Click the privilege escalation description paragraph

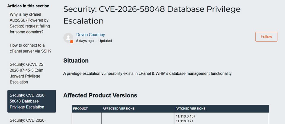pyautogui.click(x=148, y=74)
